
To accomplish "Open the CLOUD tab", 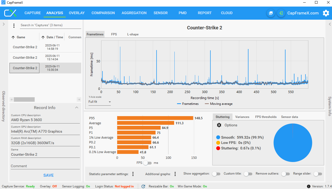I will pyautogui.click(x=227, y=13).
